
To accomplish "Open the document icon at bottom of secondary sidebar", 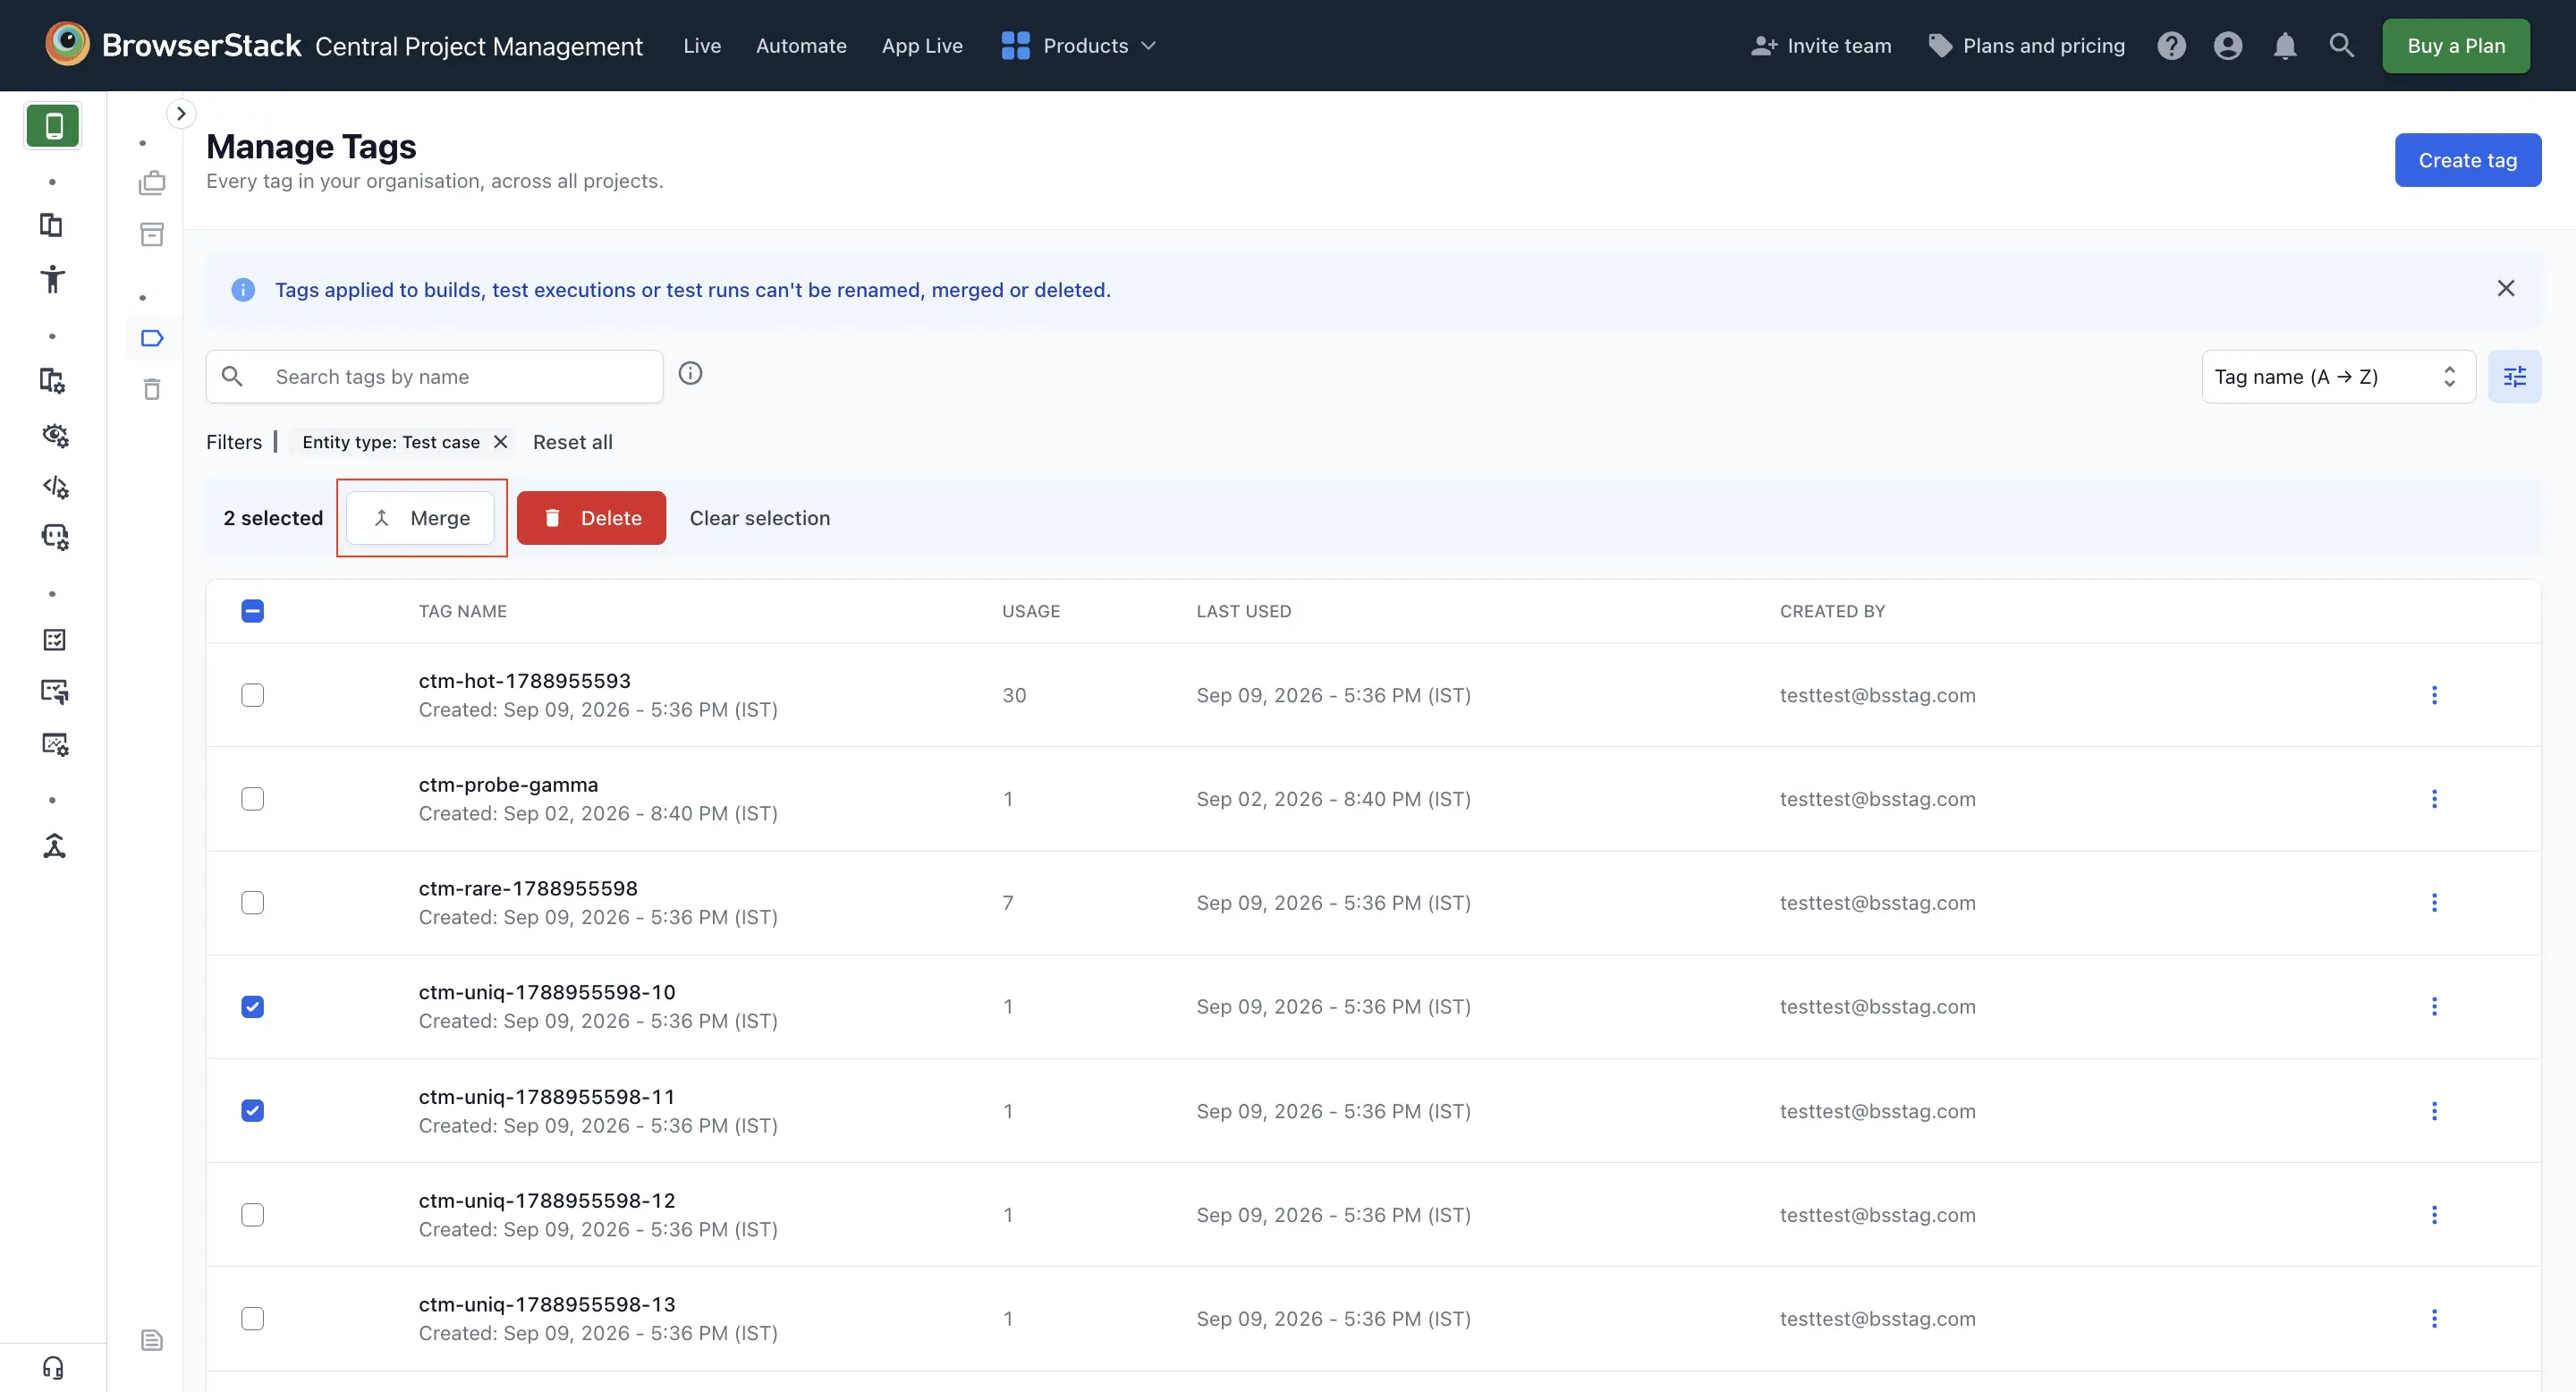I will tap(152, 1340).
